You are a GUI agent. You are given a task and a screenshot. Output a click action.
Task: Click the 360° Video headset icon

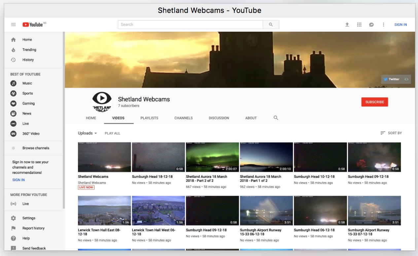click(14, 134)
